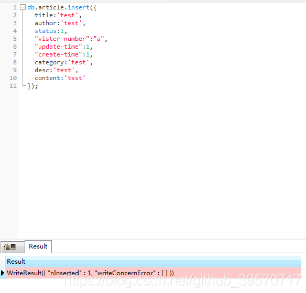Image resolution: width=306 pixels, height=293 pixels.
Task: Click the status:1 line
Action: coord(51,31)
